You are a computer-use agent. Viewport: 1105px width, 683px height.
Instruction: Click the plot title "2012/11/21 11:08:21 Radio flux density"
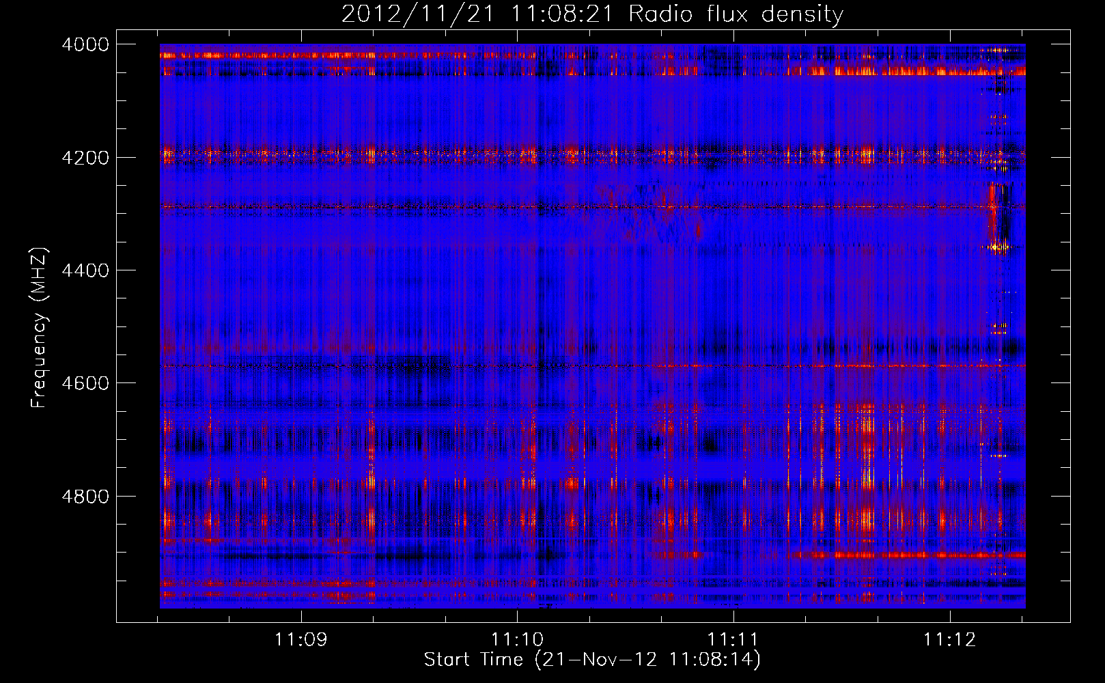tap(592, 14)
